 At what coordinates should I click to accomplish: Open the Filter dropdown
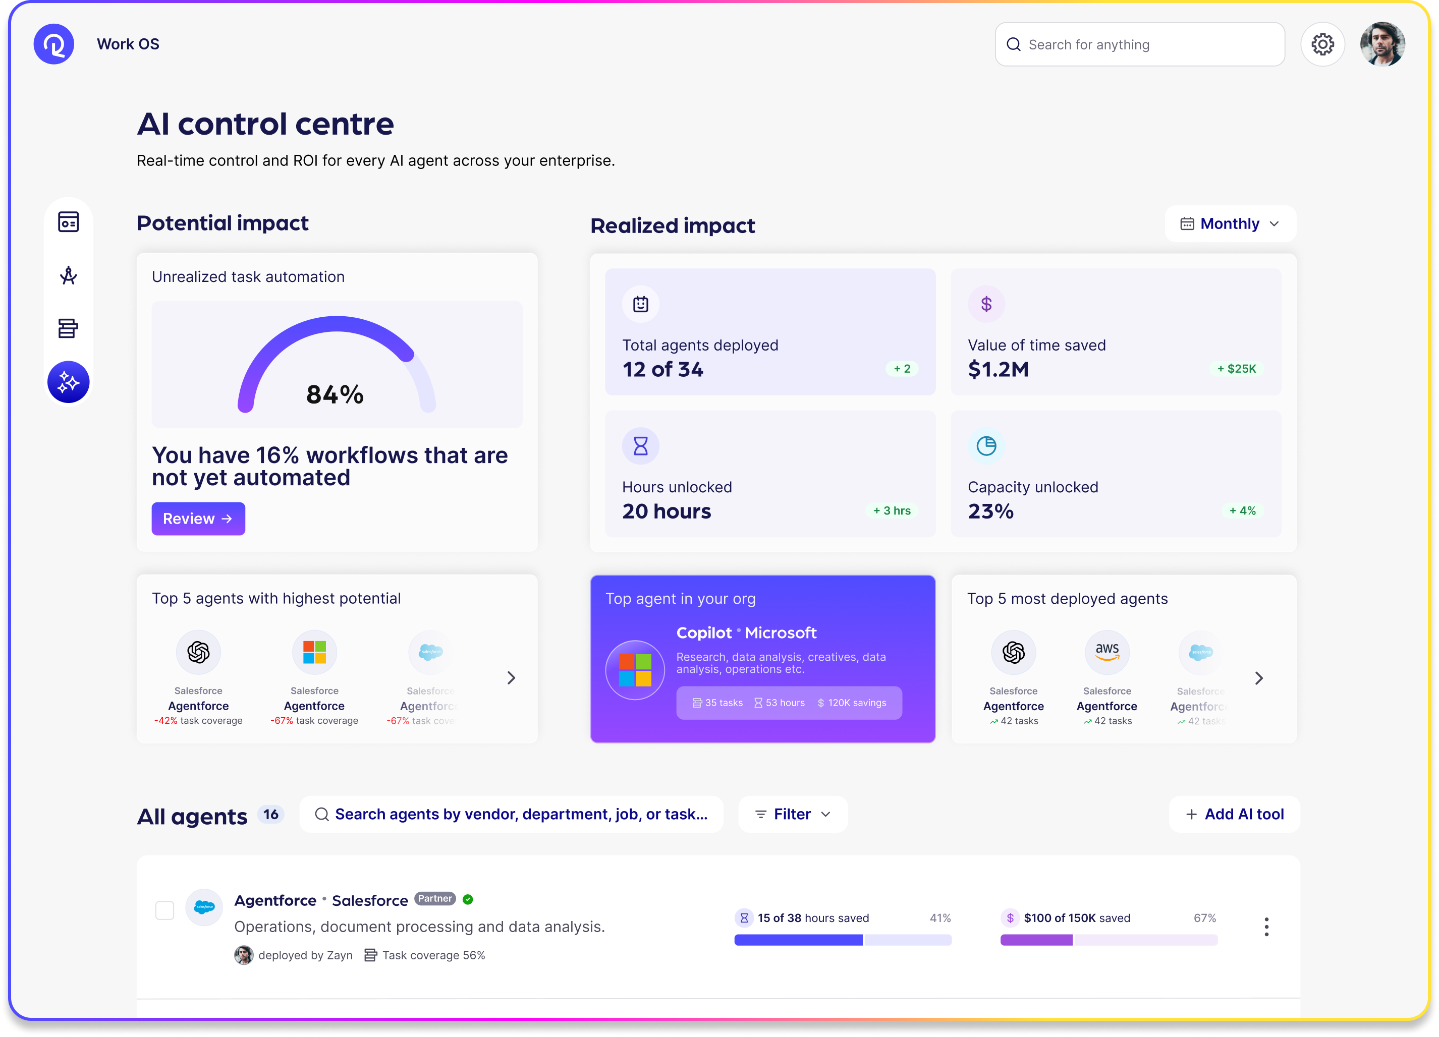793,815
